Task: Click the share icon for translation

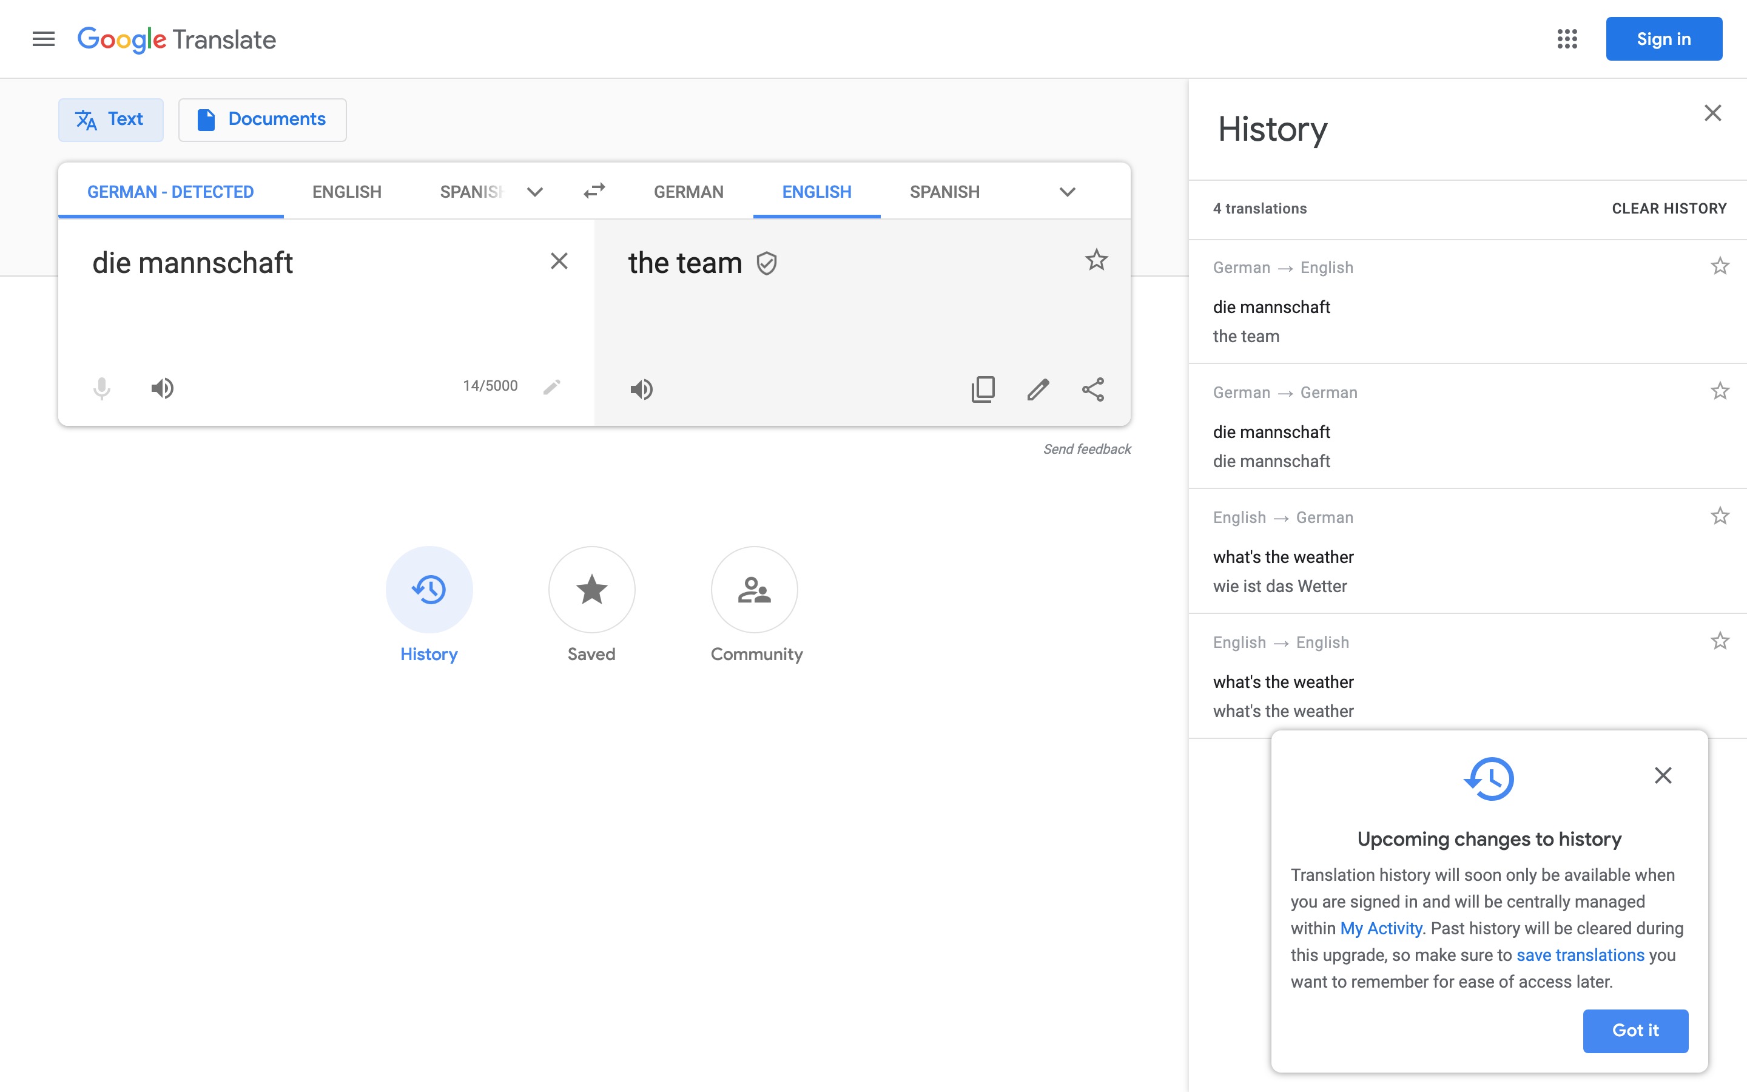Action: click(1091, 389)
